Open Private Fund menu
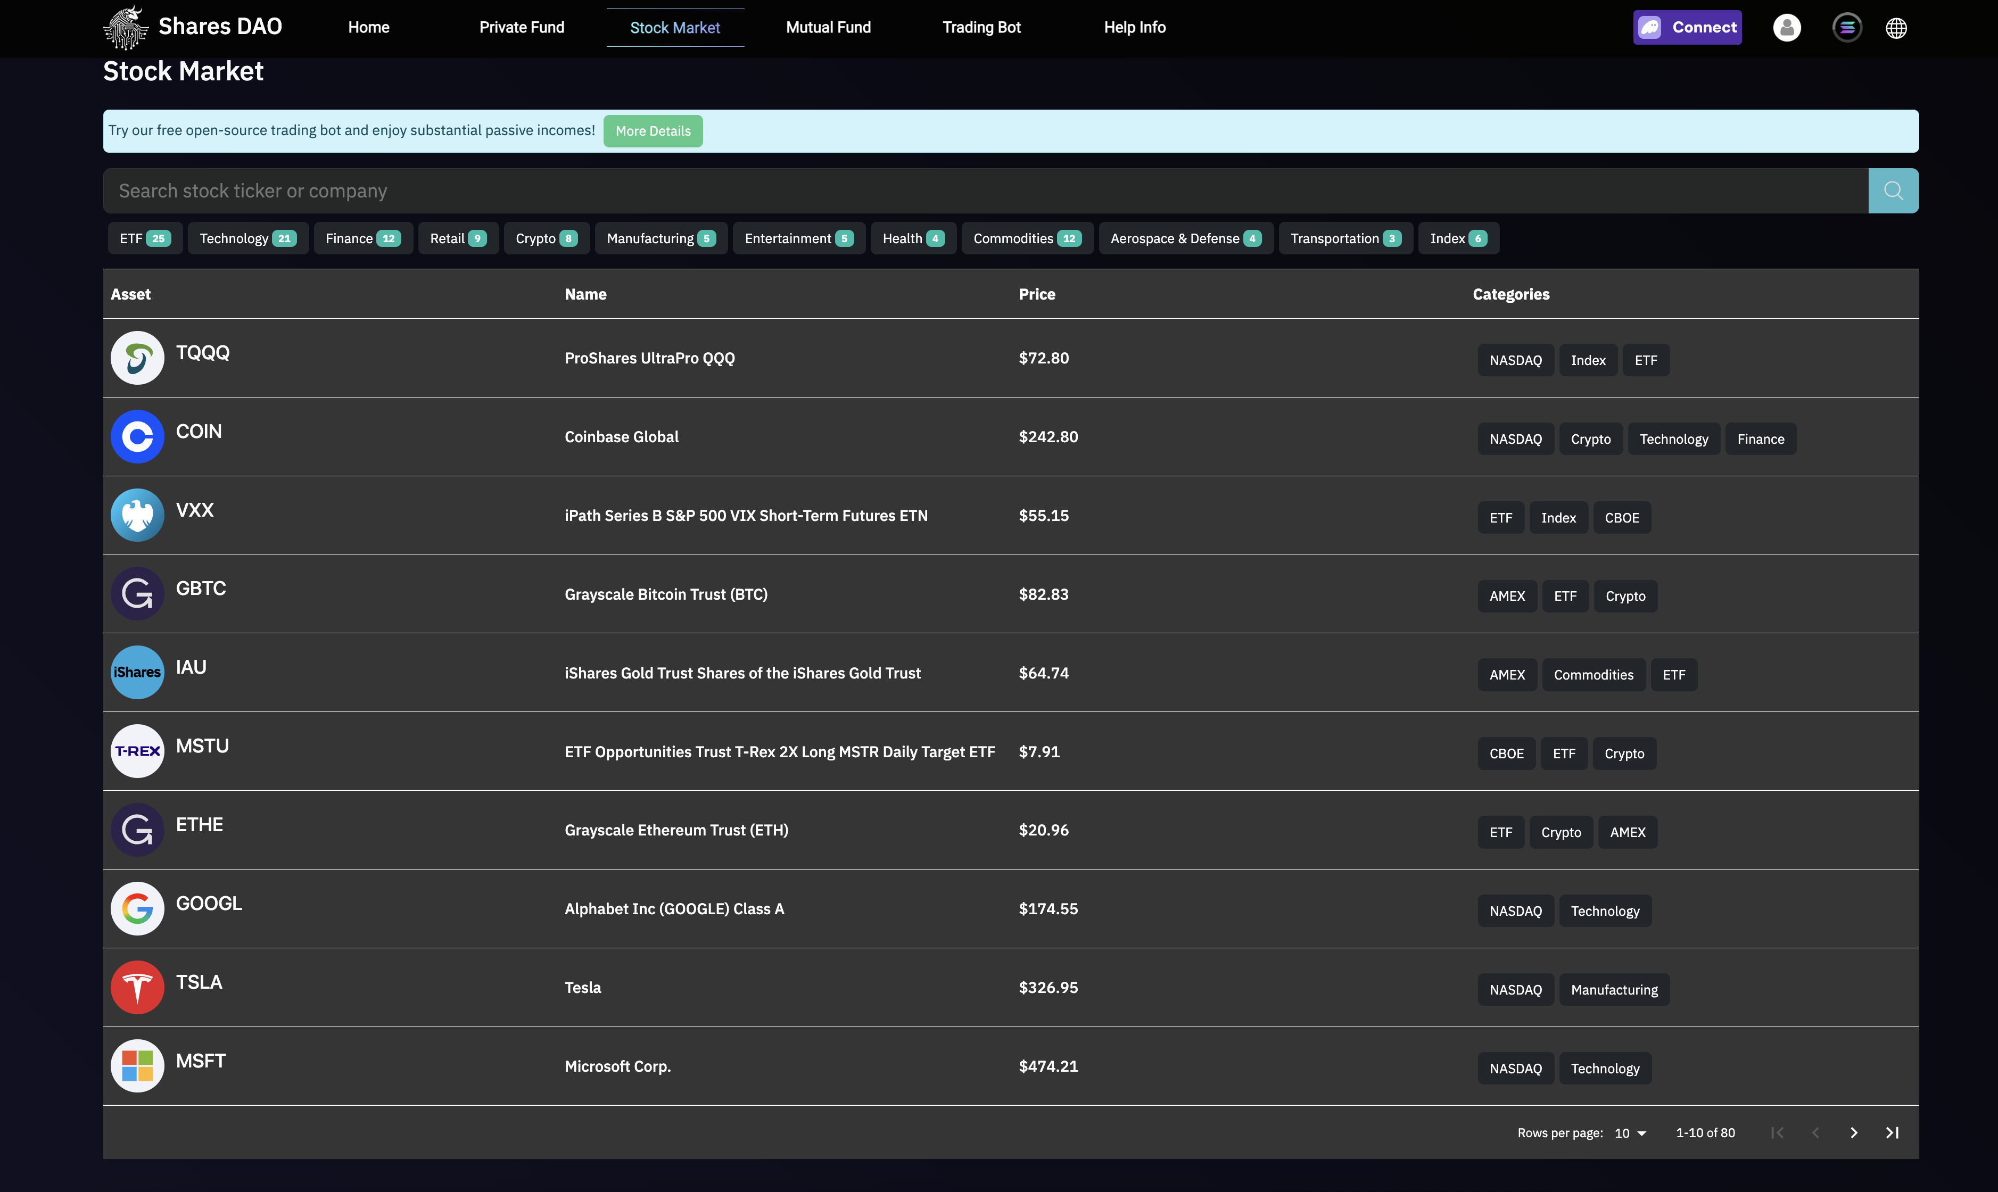 [522, 27]
